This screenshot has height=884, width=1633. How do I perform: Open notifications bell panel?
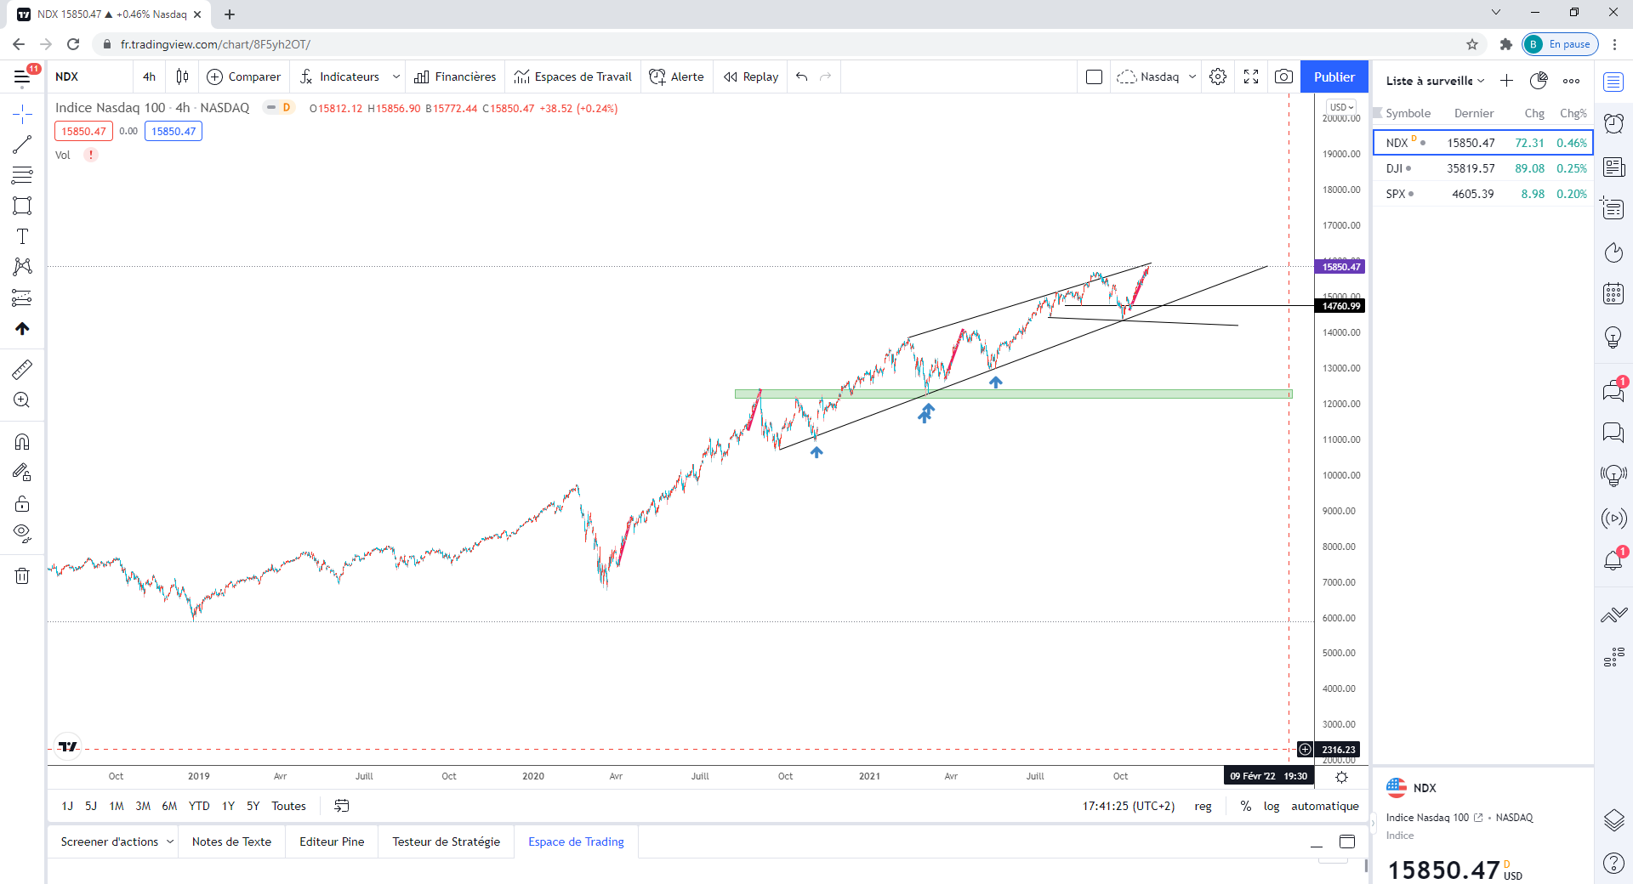(1613, 561)
